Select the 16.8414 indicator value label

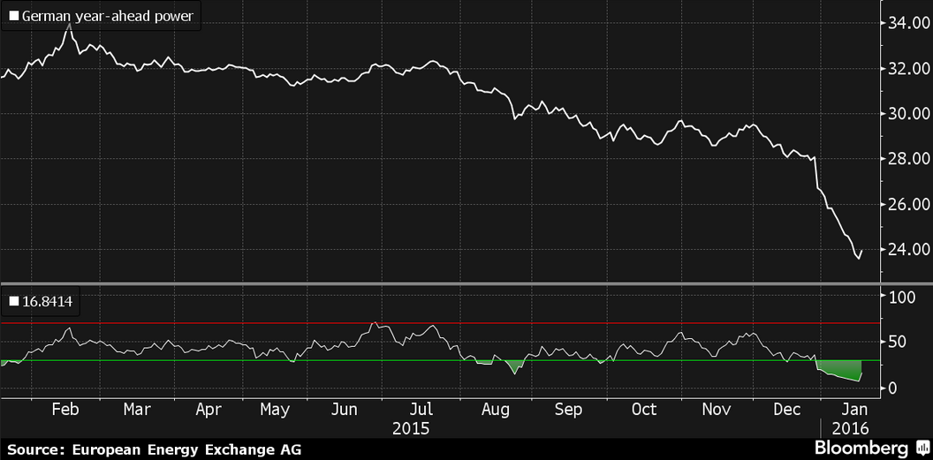coord(46,303)
